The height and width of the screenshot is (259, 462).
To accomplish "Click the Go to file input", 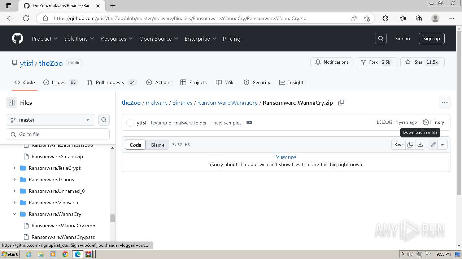I will (58, 134).
